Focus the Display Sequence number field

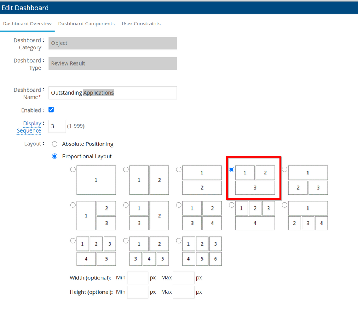tap(57, 126)
